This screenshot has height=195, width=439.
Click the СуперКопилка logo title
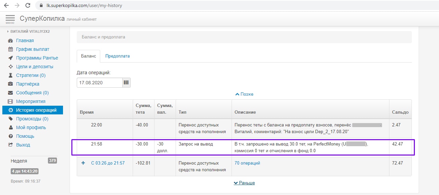click(42, 19)
